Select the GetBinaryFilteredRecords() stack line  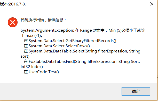70,41
